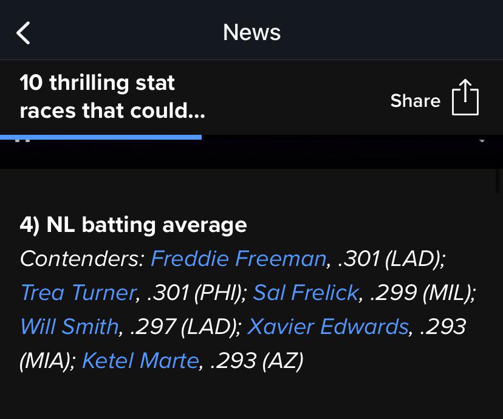Viewport: 503px width, 419px height.
Task: Click the '(MIA)' team abbreviation text
Action: pos(47,361)
